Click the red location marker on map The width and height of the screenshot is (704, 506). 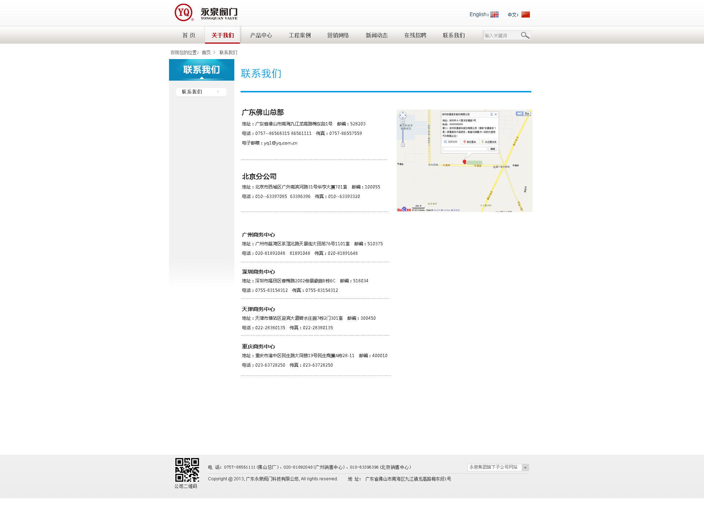tap(464, 162)
